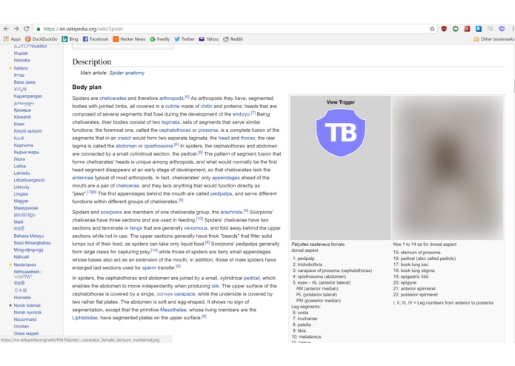The height and width of the screenshot is (366, 515).
Task: Follow the arthropods link
Action: click(171, 99)
